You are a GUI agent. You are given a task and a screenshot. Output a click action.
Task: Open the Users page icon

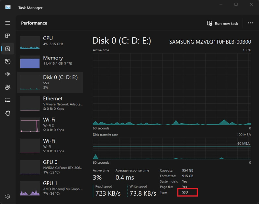point(8,87)
